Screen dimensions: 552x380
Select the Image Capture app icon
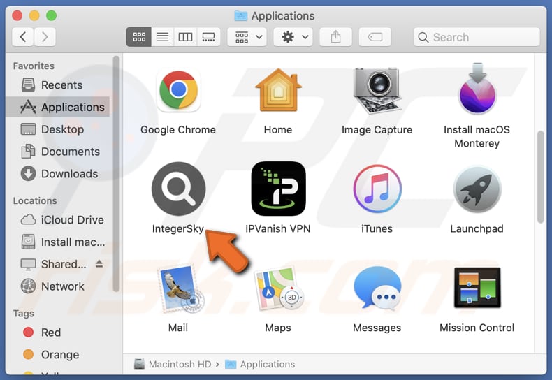377,90
